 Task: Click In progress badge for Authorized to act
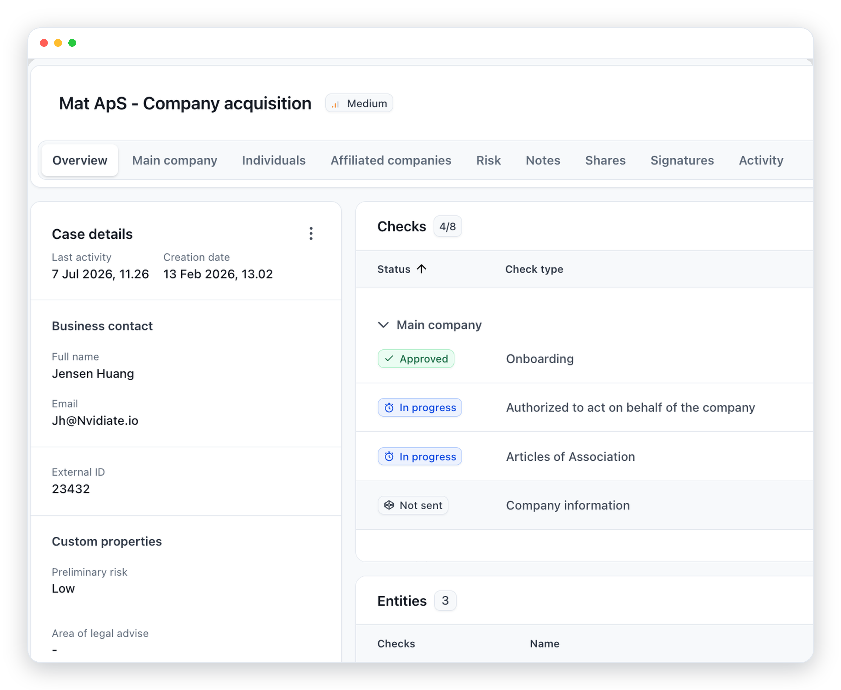(x=420, y=407)
